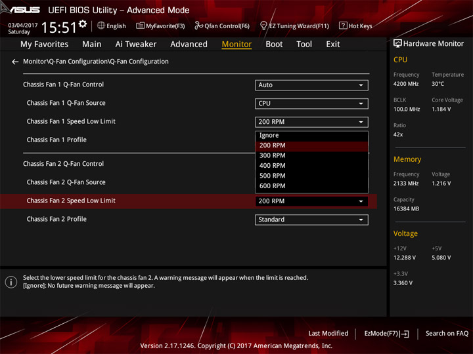The height and width of the screenshot is (354, 473).
Task: Click the MyFavorite(F3) list icon
Action: point(140,26)
